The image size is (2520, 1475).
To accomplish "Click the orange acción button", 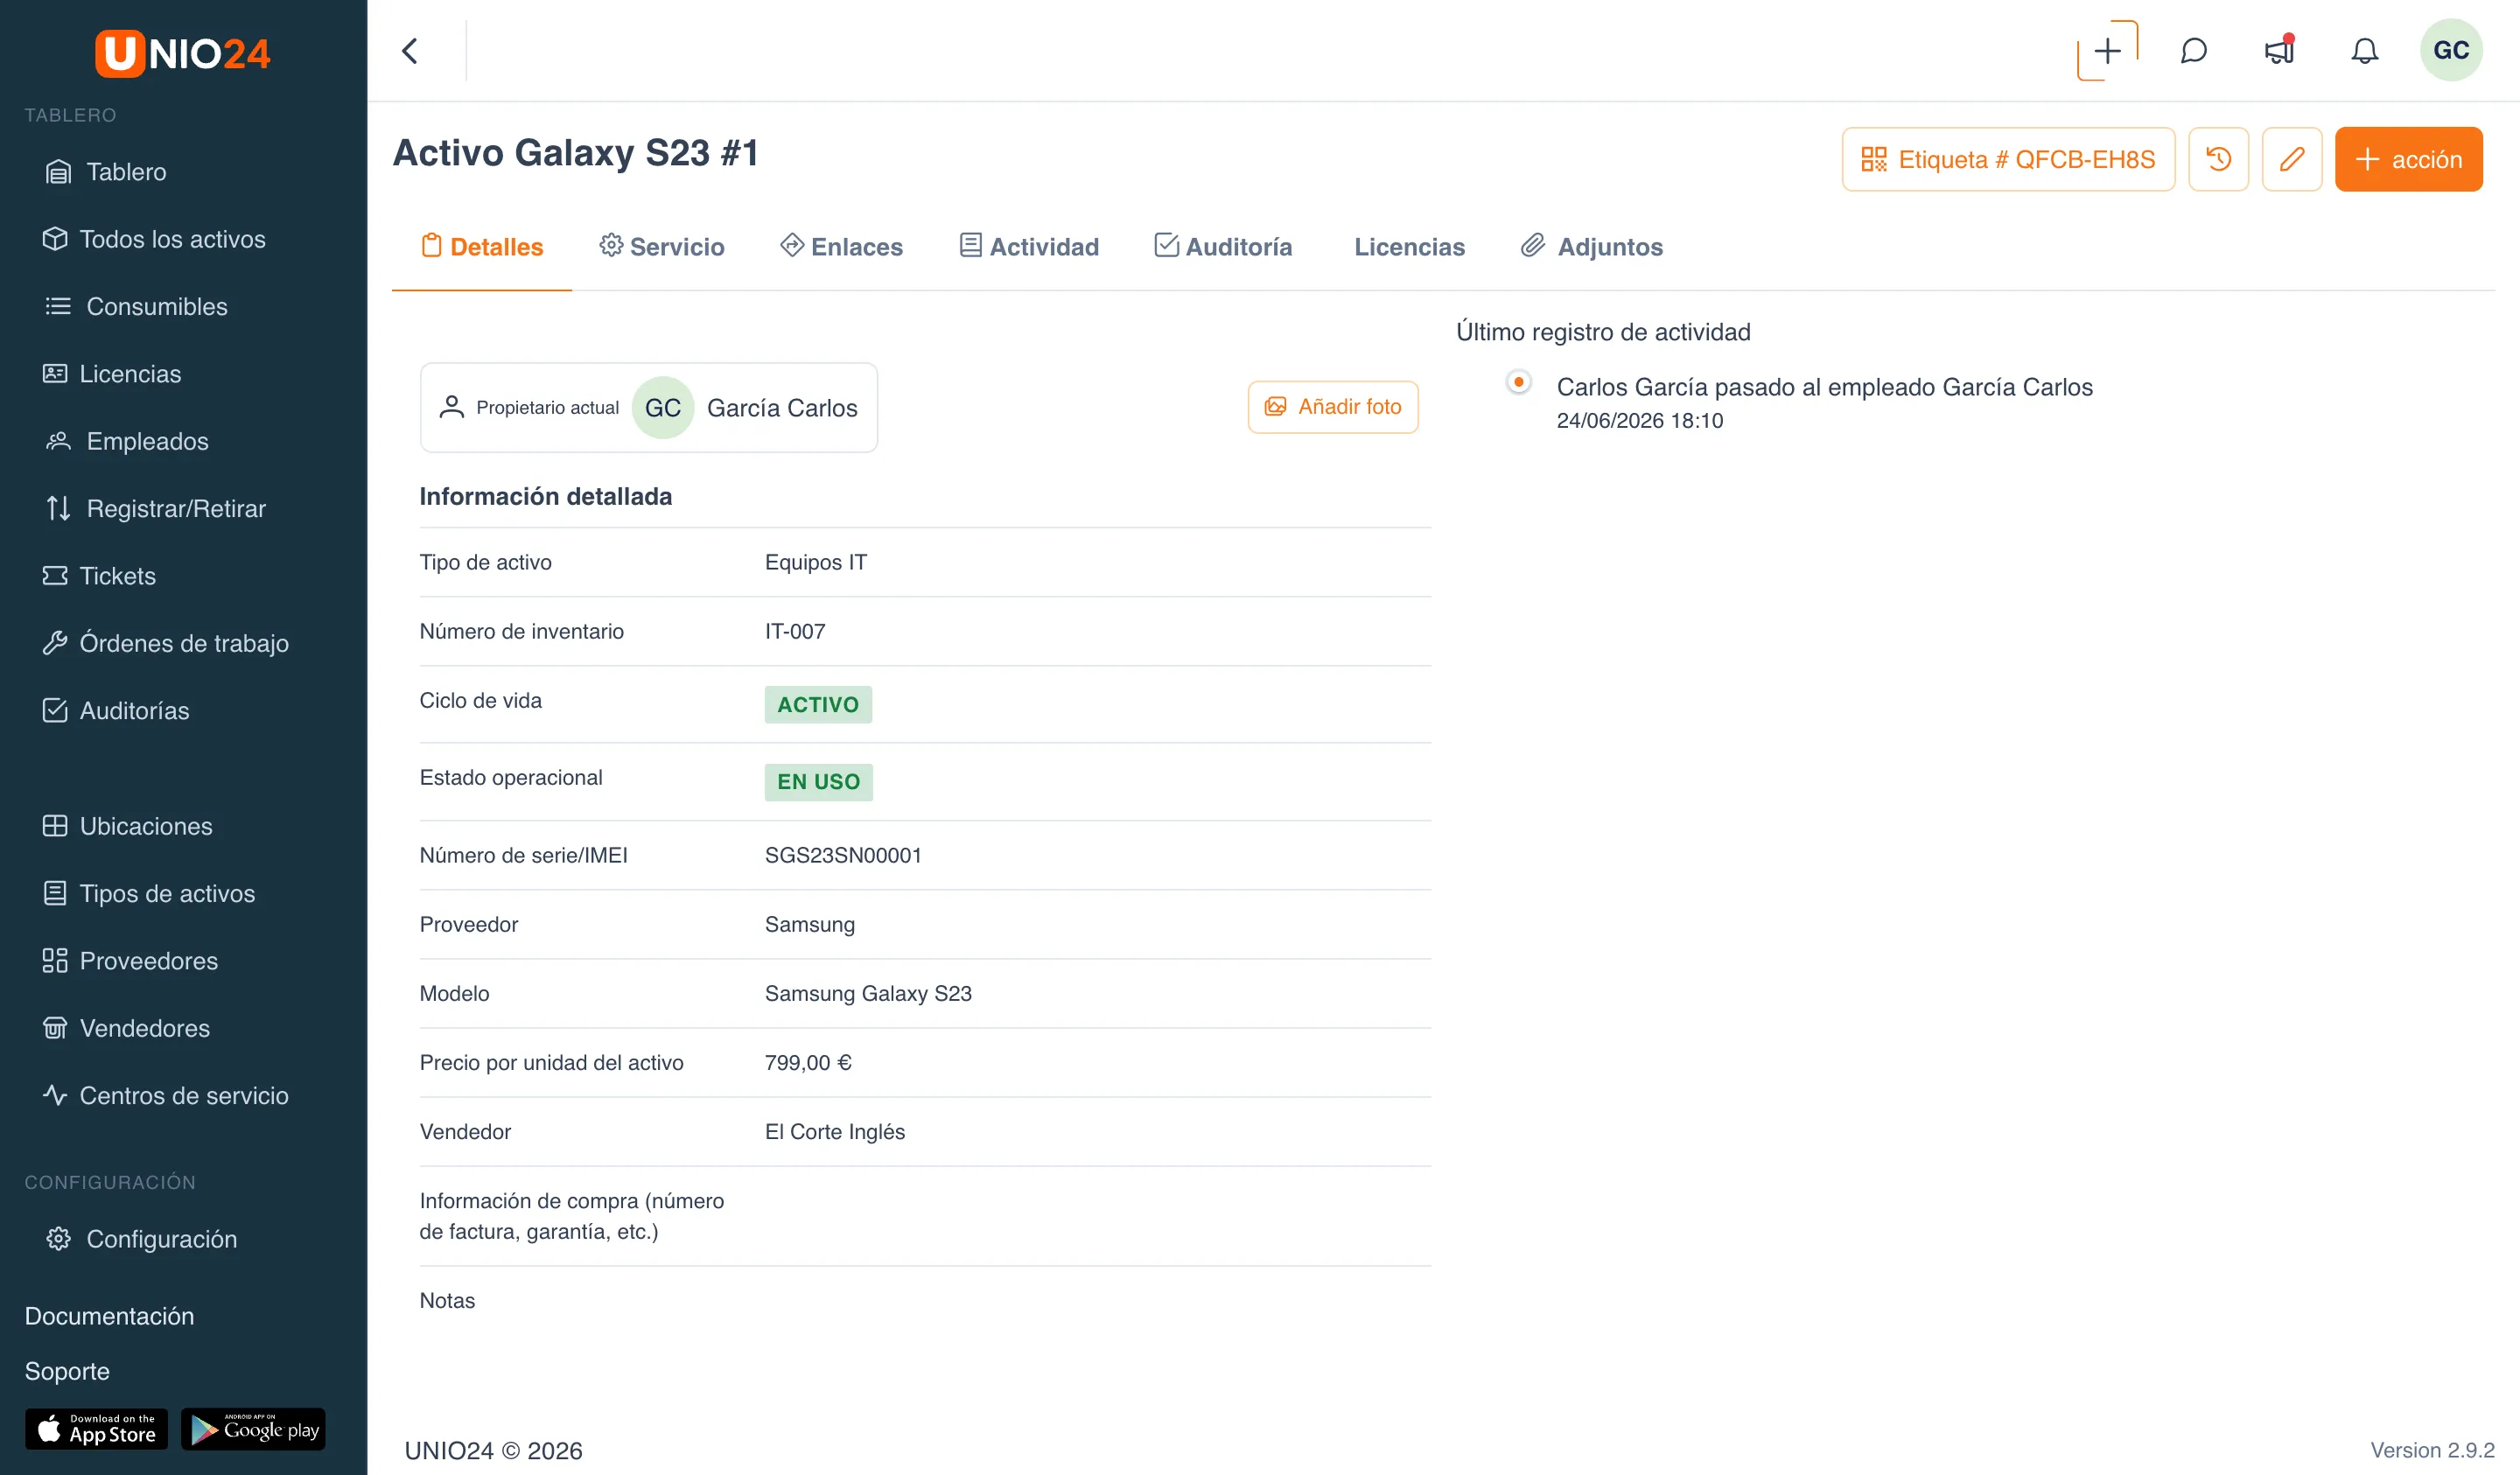I will point(2408,159).
